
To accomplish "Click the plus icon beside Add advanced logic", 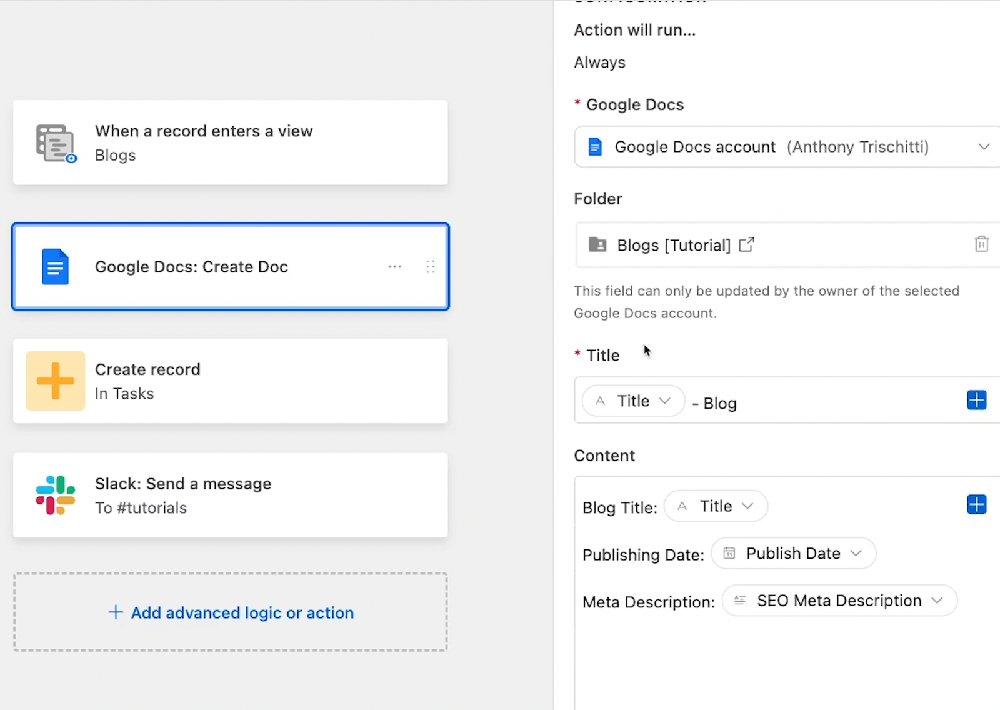I will [x=116, y=612].
